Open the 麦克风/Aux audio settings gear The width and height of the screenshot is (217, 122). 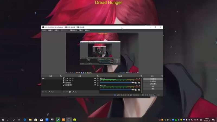click(139, 90)
